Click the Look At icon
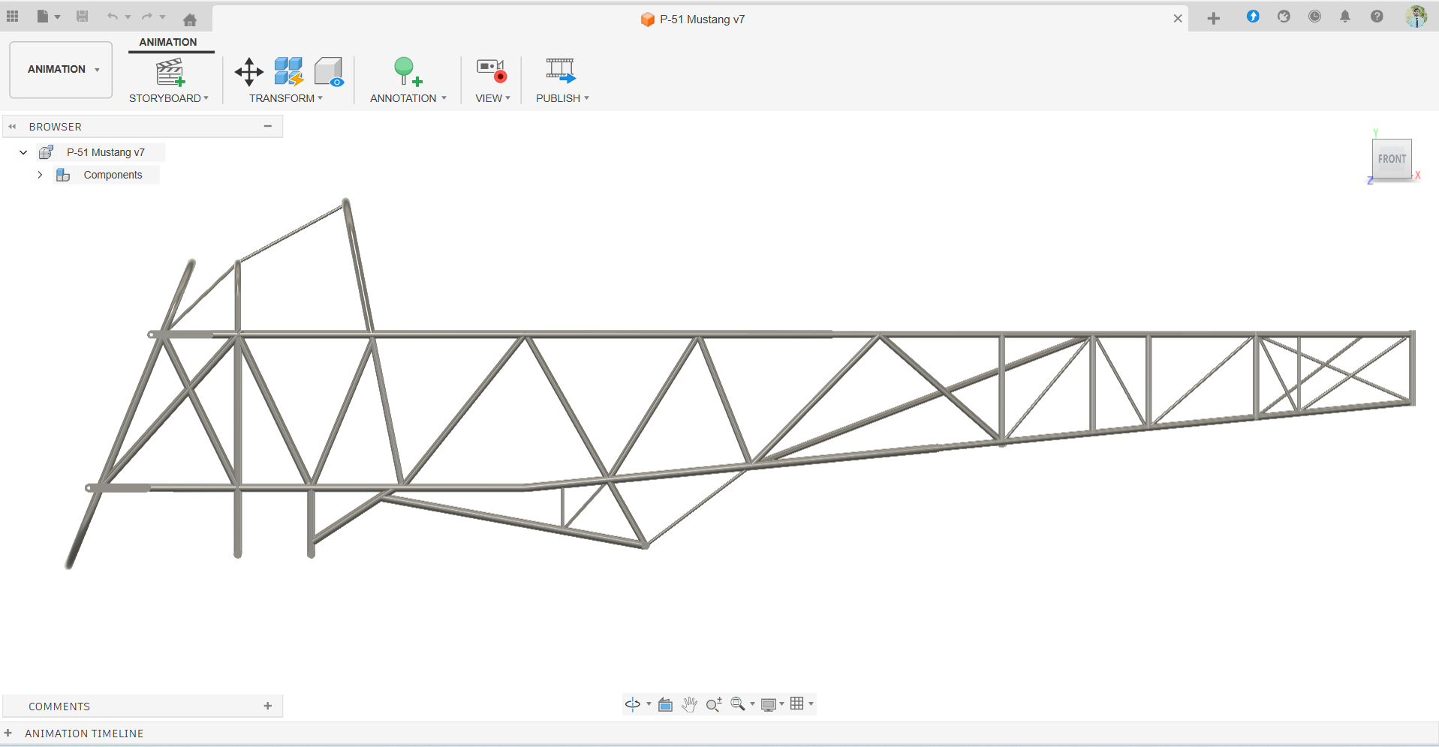This screenshot has width=1439, height=747. pyautogui.click(x=665, y=703)
